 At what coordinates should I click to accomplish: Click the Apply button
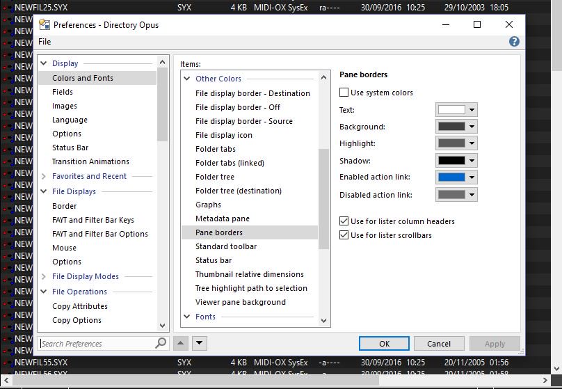pyautogui.click(x=495, y=344)
